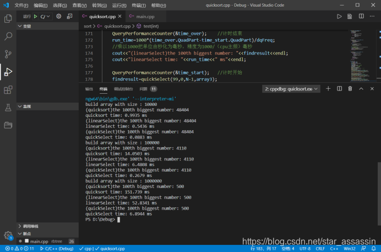Switch to the main.cpp editor tab
Viewport: 381px width, 252px height.
[145, 17]
